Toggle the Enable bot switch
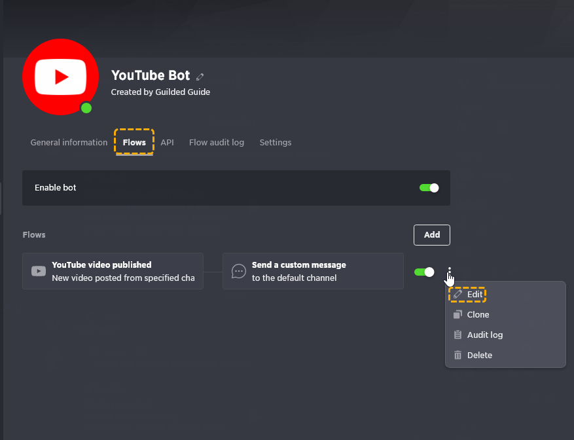This screenshot has height=440, width=574. click(x=429, y=188)
